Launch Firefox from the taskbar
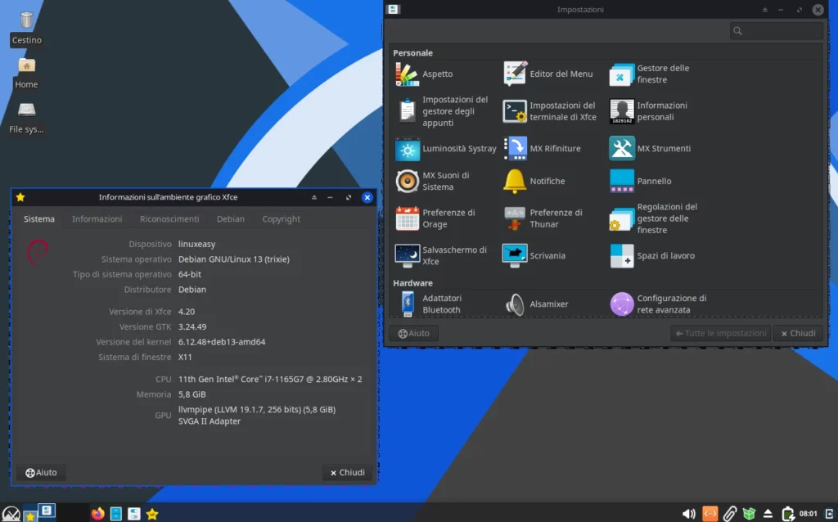Image resolution: width=838 pixels, height=522 pixels. (97, 513)
